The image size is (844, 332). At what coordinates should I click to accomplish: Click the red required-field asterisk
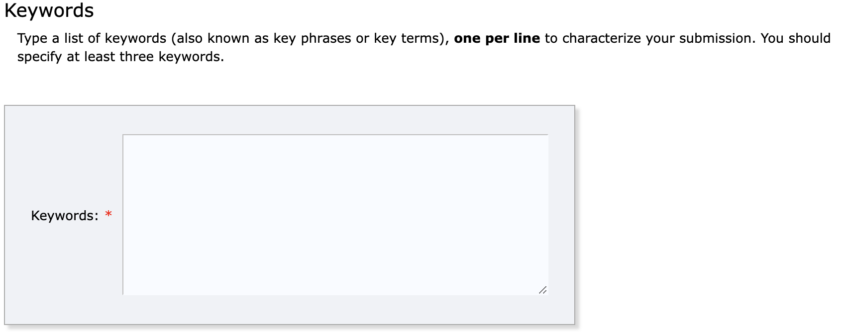click(108, 215)
